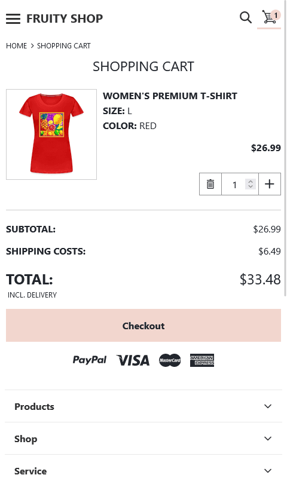Click the American Express logo
287x478 pixels.
click(x=202, y=360)
